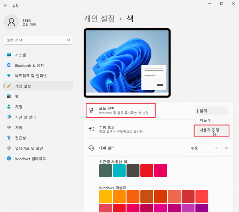The width and height of the screenshot is (239, 212).
Task: Collapse the 테마 컬러 section chevron
Action: [x=227, y=148]
